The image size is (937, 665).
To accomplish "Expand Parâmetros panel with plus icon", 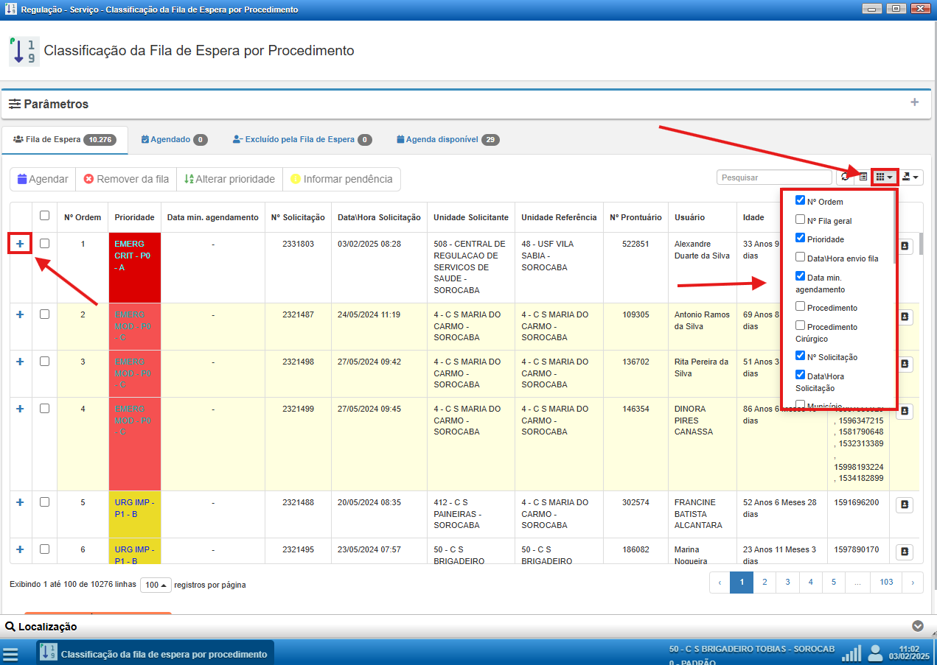I will click(x=914, y=102).
